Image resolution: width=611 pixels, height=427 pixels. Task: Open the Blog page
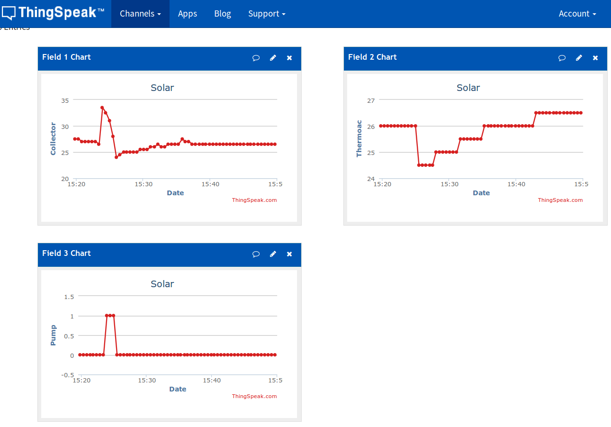pos(223,14)
